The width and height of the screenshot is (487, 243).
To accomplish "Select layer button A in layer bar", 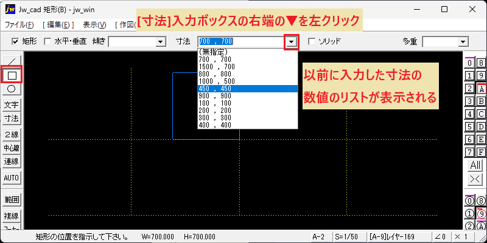I will [481, 89].
